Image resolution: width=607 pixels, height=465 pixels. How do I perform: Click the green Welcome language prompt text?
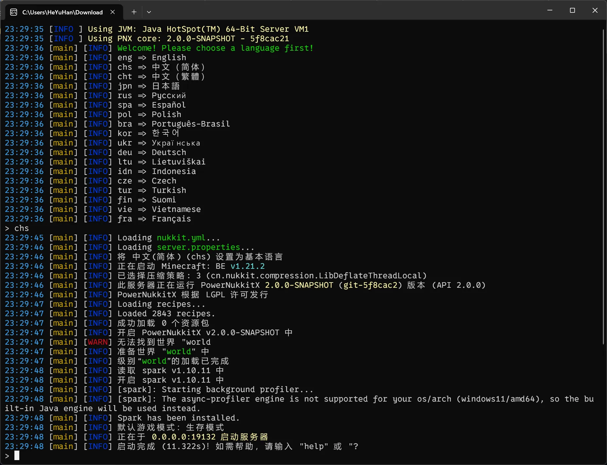coord(215,48)
